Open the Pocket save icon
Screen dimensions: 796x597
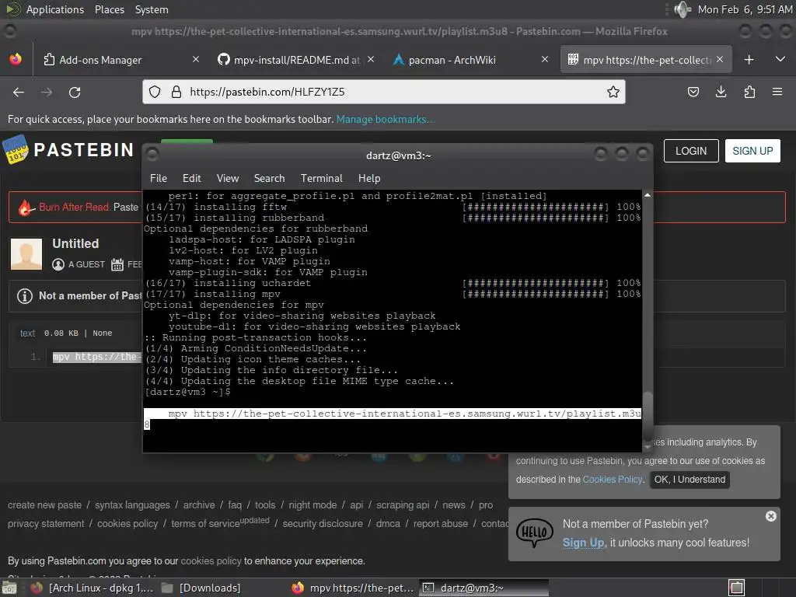[x=693, y=92]
